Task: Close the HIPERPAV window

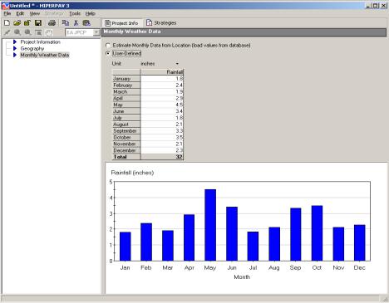Action: click(x=384, y=6)
